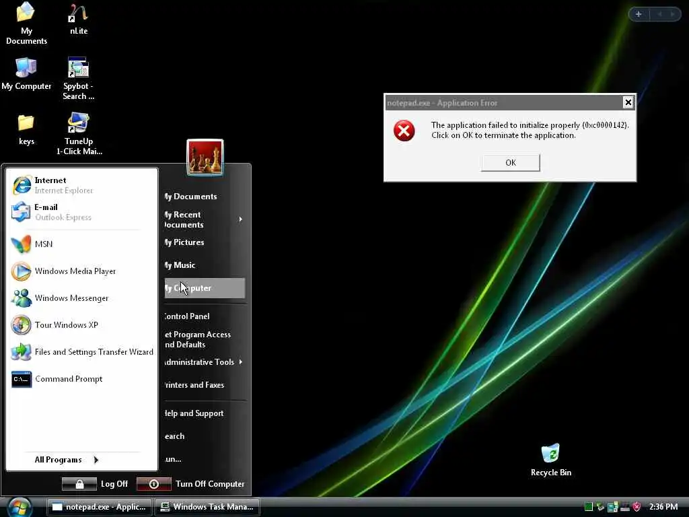Switch to notepad.exe taskbar button

tap(100, 507)
